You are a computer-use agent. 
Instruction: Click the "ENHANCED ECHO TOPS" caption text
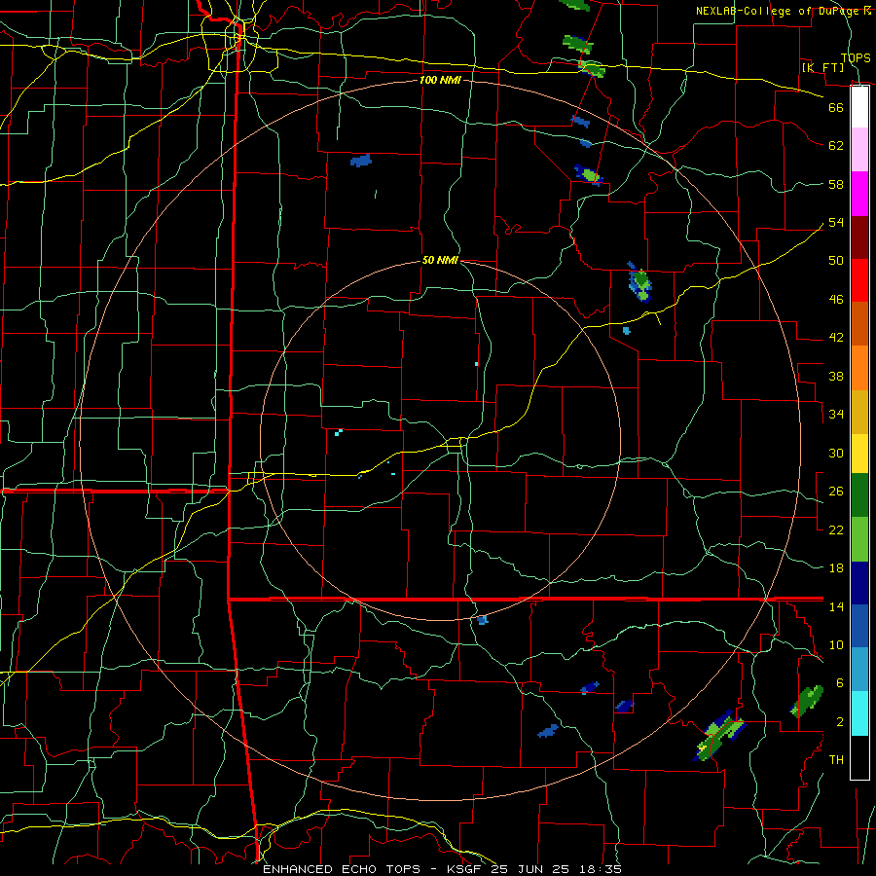pyautogui.click(x=345, y=869)
